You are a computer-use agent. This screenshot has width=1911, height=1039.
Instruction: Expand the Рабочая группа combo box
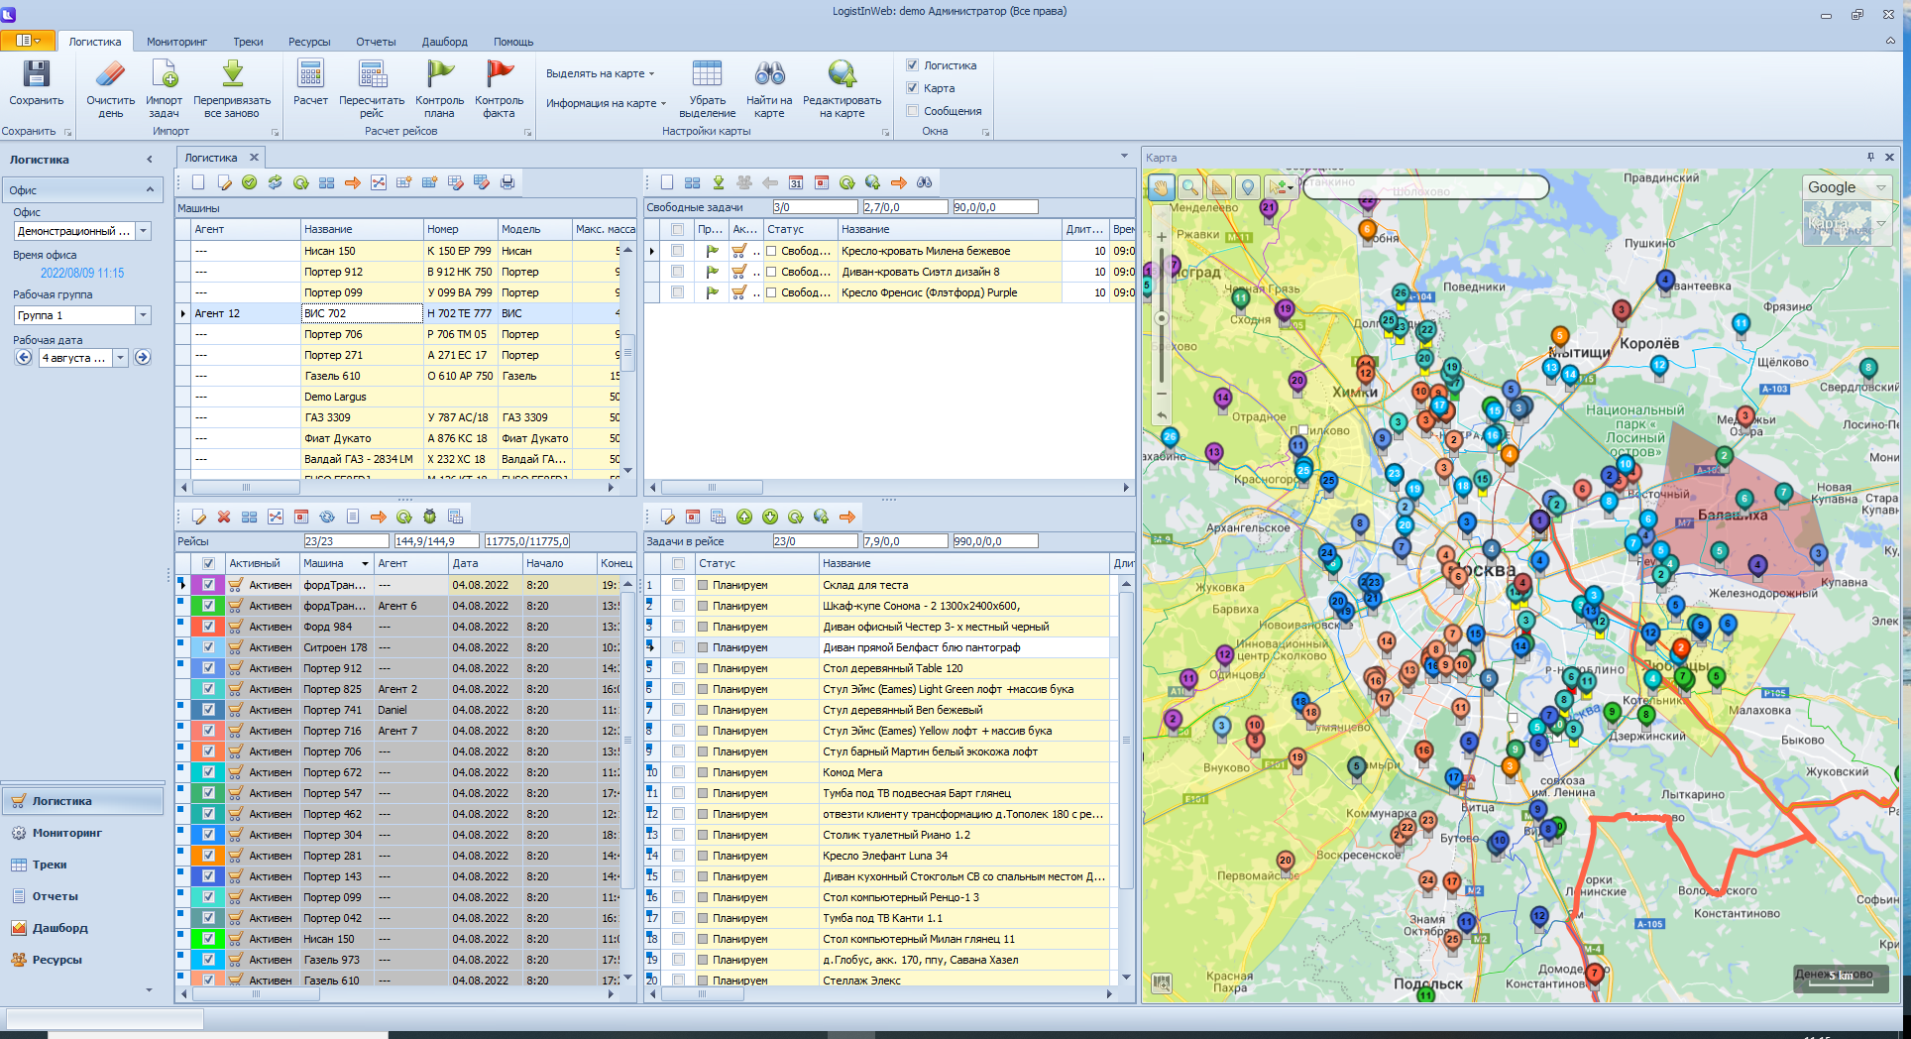tap(143, 315)
